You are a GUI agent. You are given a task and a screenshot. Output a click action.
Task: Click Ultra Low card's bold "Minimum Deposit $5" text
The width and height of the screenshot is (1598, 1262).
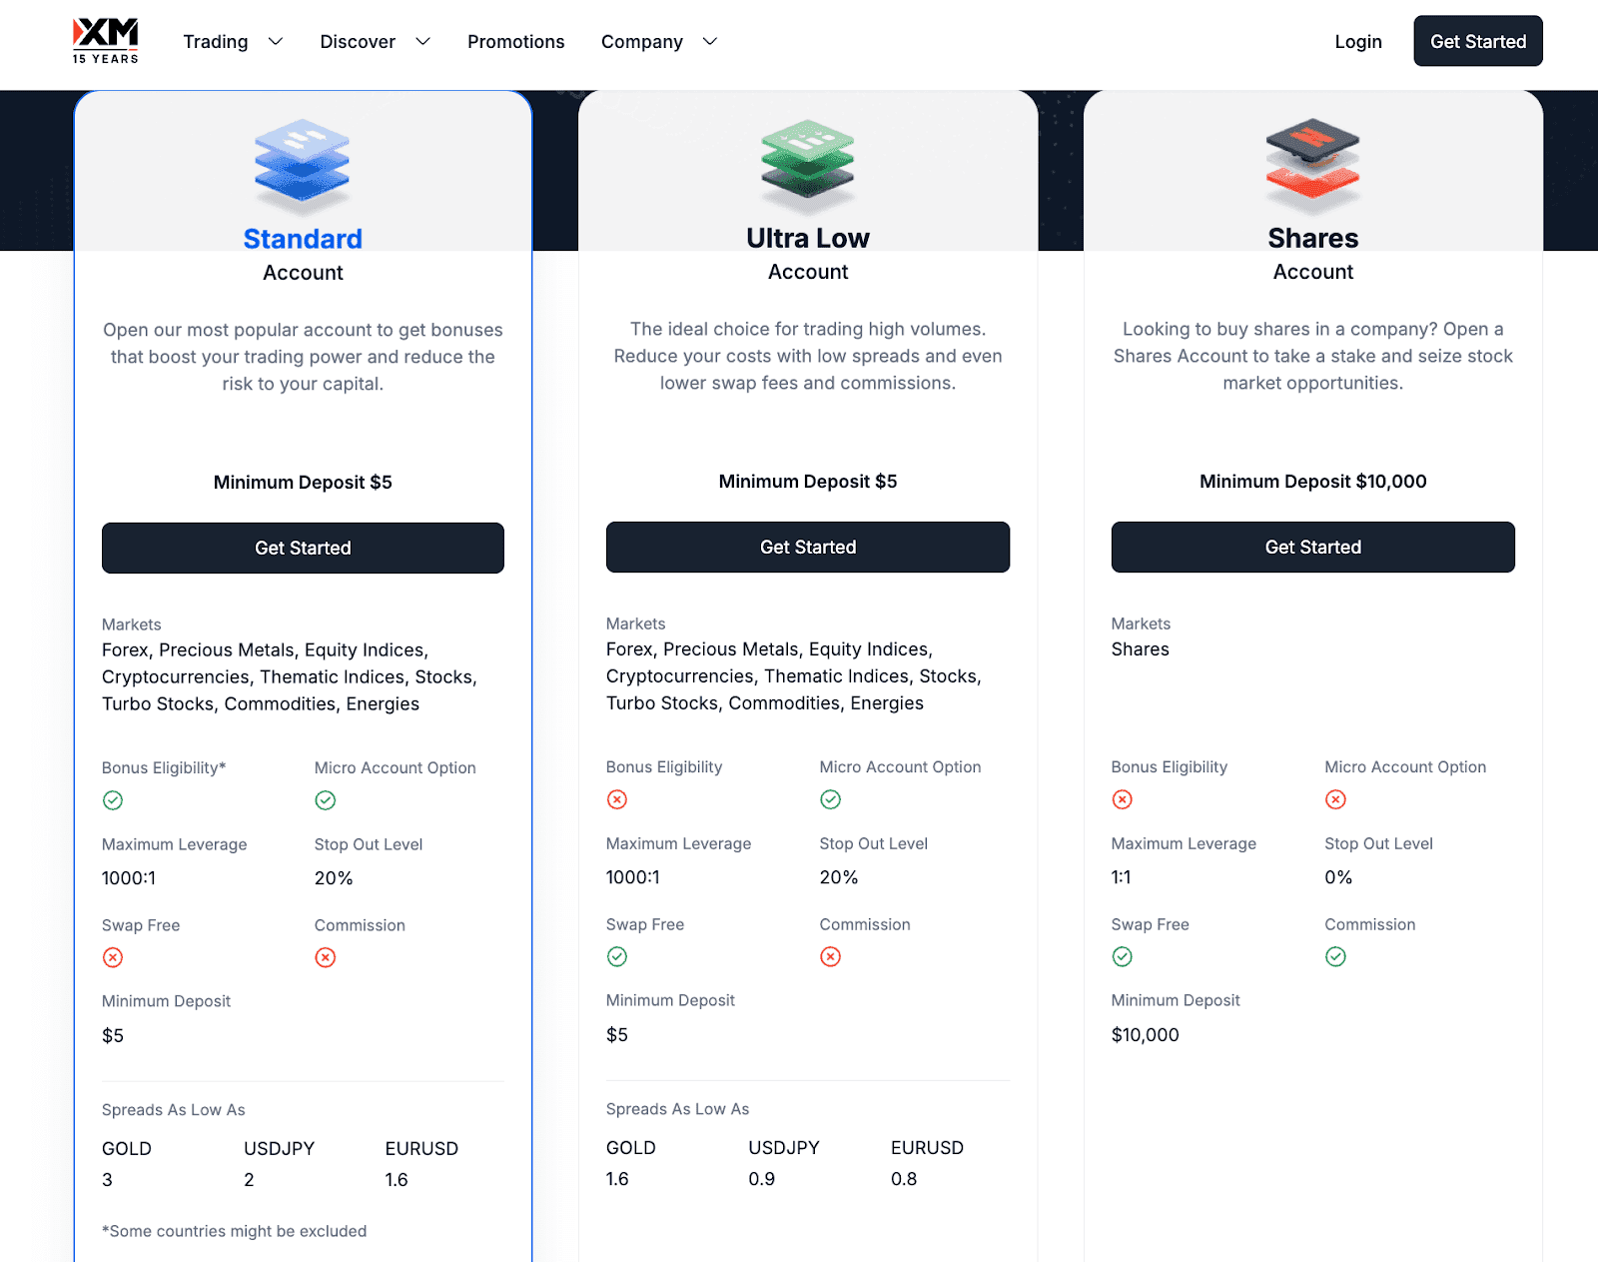pos(808,482)
